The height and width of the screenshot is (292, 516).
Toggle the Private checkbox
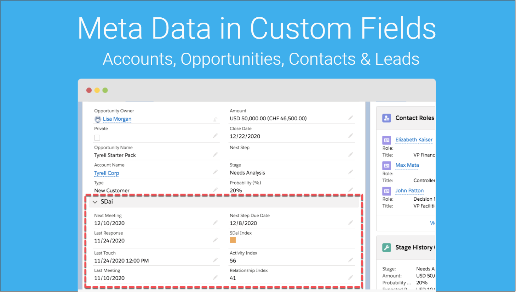click(97, 138)
